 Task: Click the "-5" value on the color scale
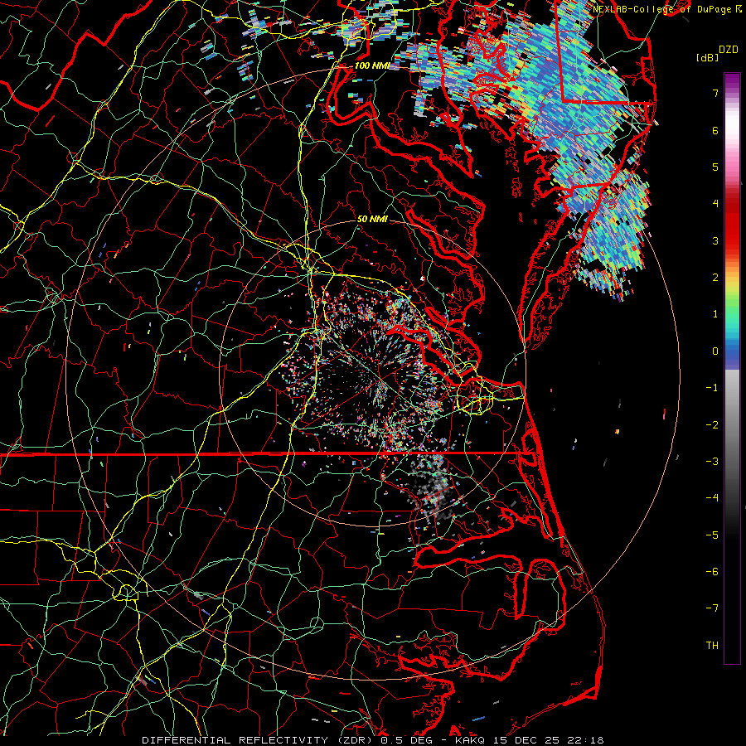712,535
